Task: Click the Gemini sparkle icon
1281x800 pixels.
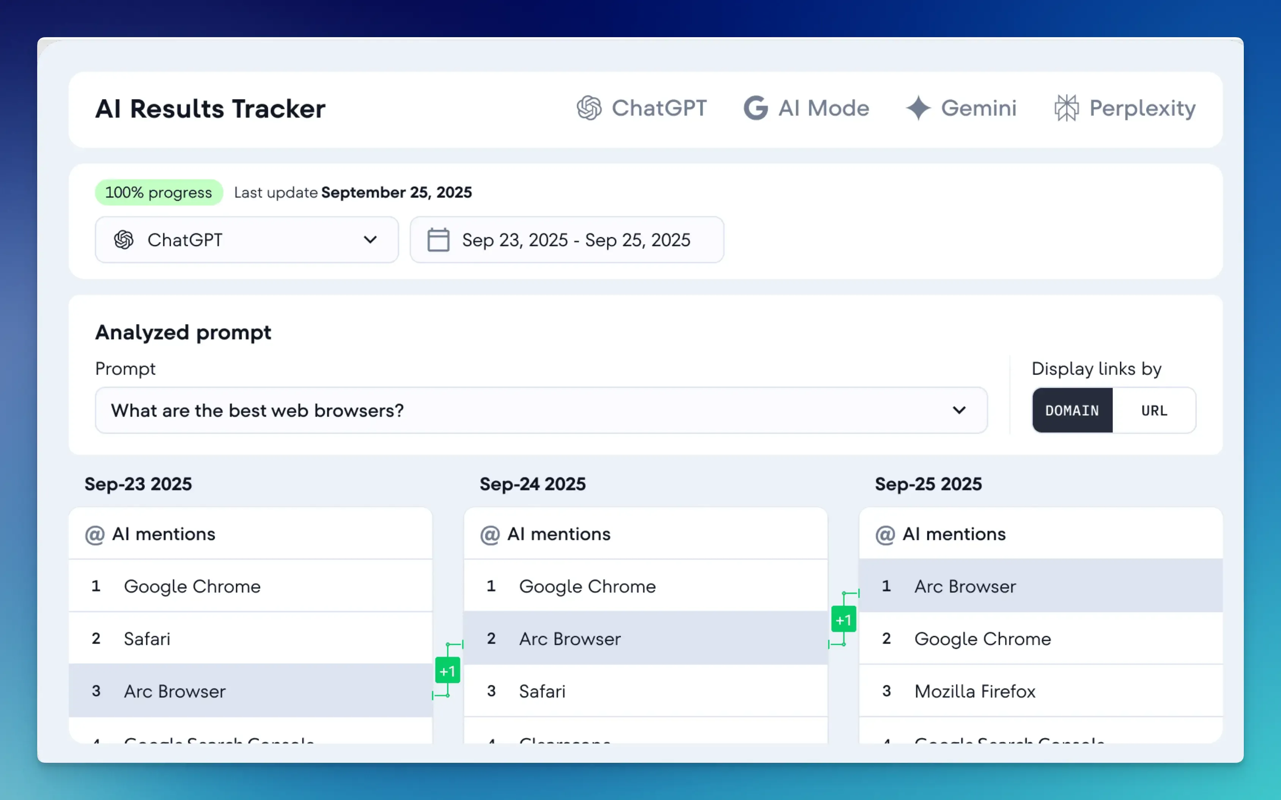Action: click(917, 108)
